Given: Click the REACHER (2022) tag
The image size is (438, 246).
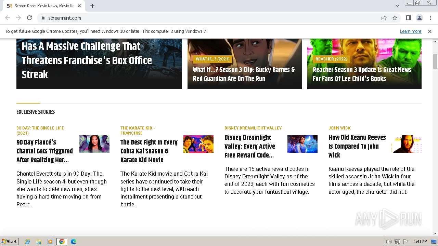Looking at the screenshot, I should pyautogui.click(x=331, y=59).
